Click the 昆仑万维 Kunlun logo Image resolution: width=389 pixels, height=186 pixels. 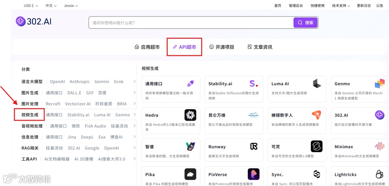254,115
